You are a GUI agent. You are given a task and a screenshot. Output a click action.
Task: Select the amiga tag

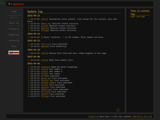[133, 16]
